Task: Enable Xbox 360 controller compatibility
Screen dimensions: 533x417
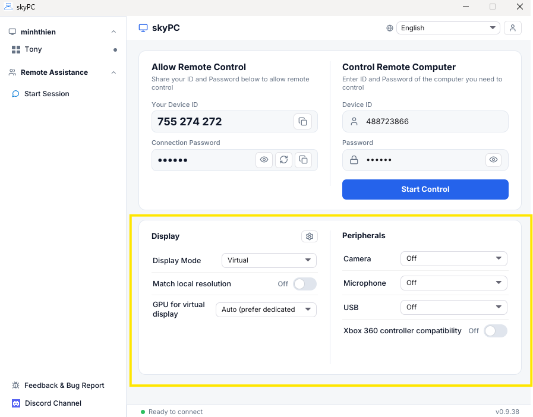Action: (496, 331)
